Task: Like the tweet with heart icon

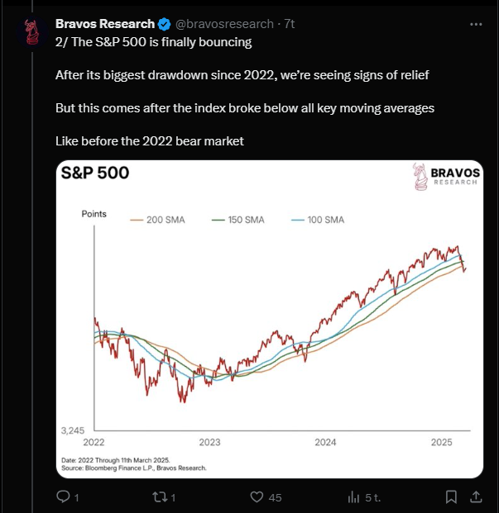Action: [x=257, y=497]
